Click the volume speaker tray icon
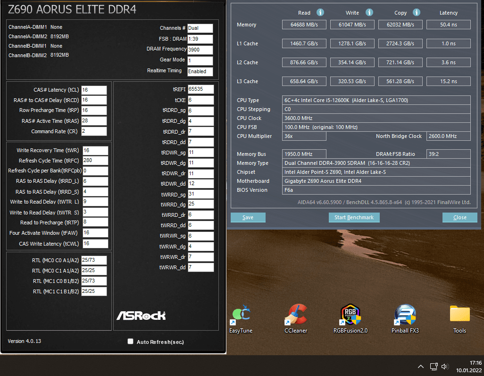The width and height of the screenshot is (484, 376). 444,367
